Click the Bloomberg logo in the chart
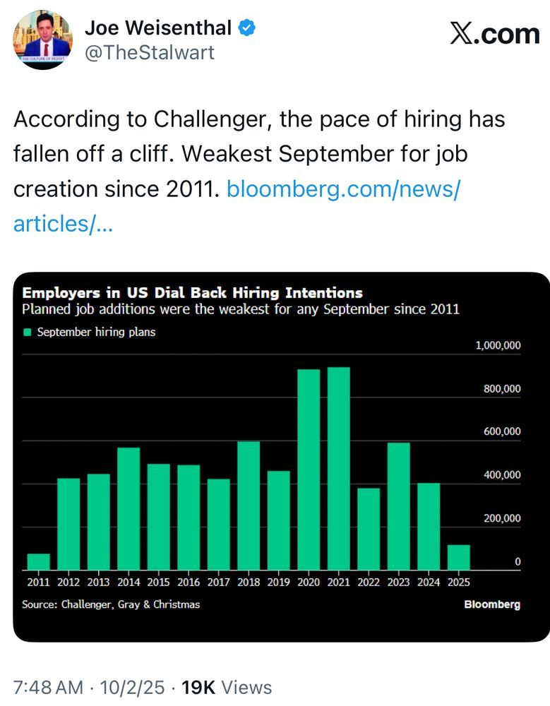Image resolution: width=550 pixels, height=706 pixels. tap(492, 604)
